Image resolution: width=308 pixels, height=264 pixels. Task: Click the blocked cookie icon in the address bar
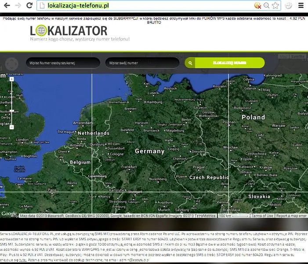pos(257,6)
